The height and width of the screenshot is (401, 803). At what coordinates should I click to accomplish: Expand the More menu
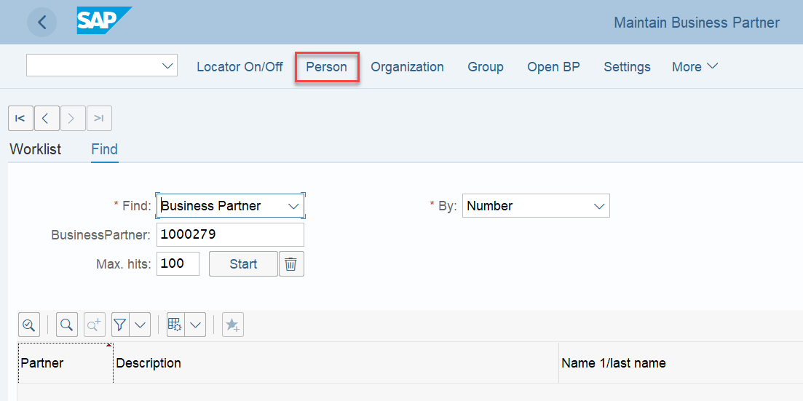click(x=695, y=66)
